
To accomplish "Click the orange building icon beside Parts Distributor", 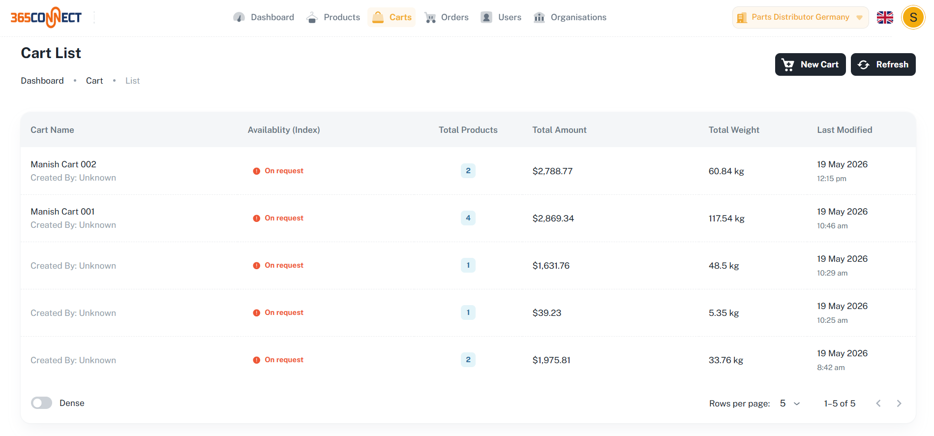I will coord(742,18).
